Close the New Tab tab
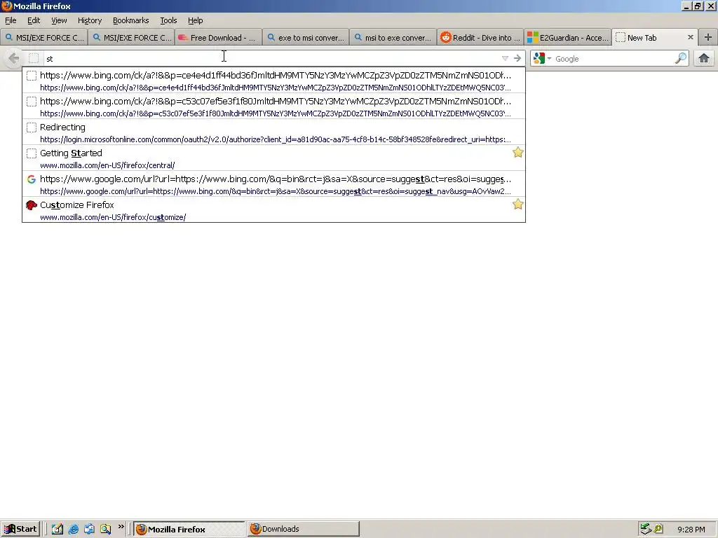 pyautogui.click(x=691, y=38)
